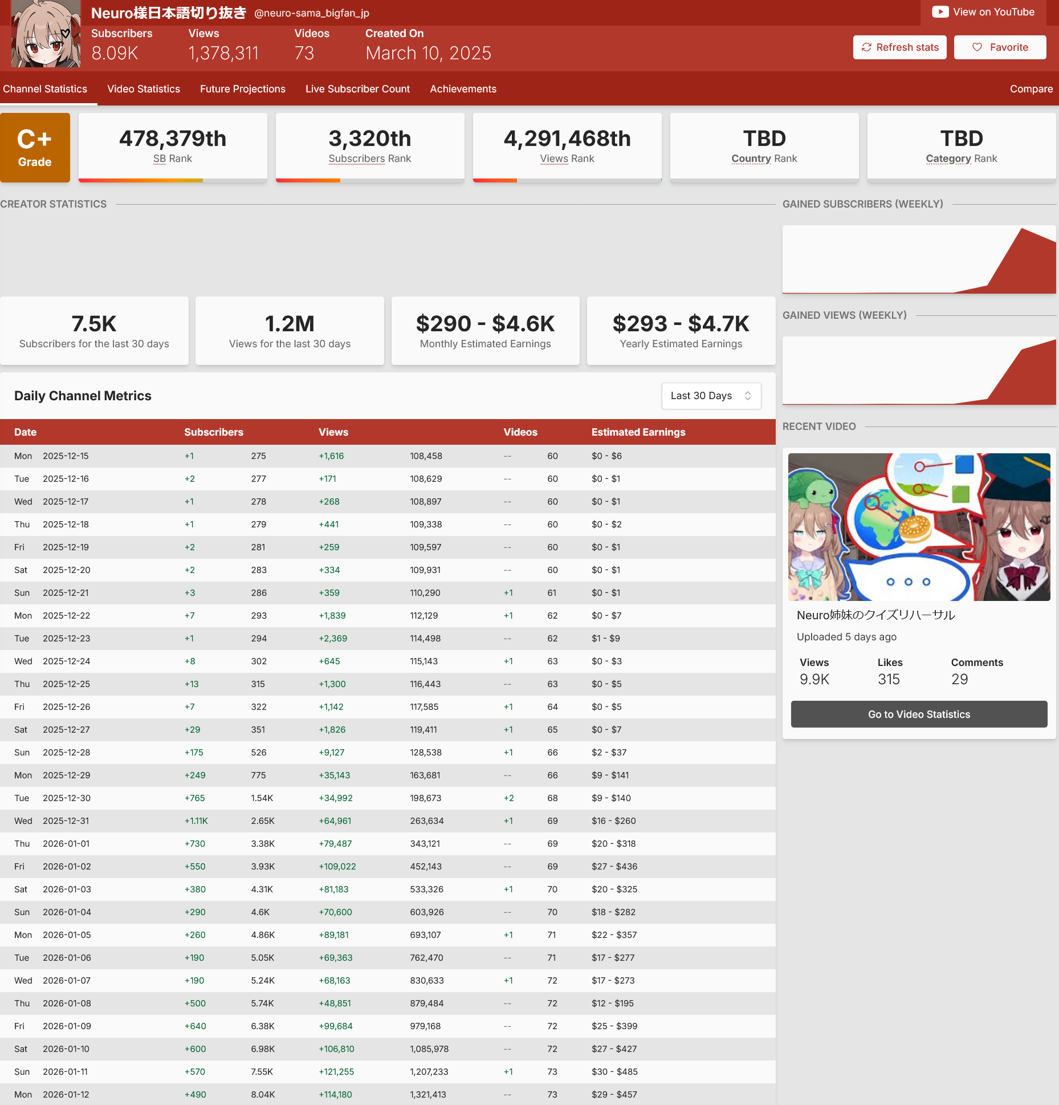The image size is (1059, 1105).
Task: Click the Yearly Estimated Earnings card
Action: (x=681, y=331)
